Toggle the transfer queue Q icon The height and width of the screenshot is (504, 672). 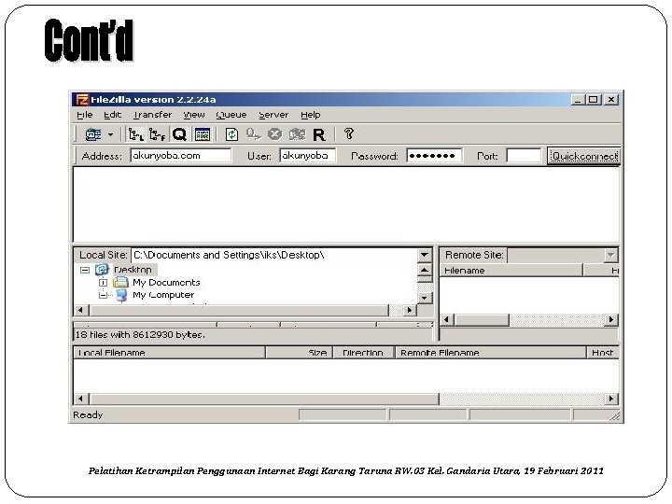point(179,134)
